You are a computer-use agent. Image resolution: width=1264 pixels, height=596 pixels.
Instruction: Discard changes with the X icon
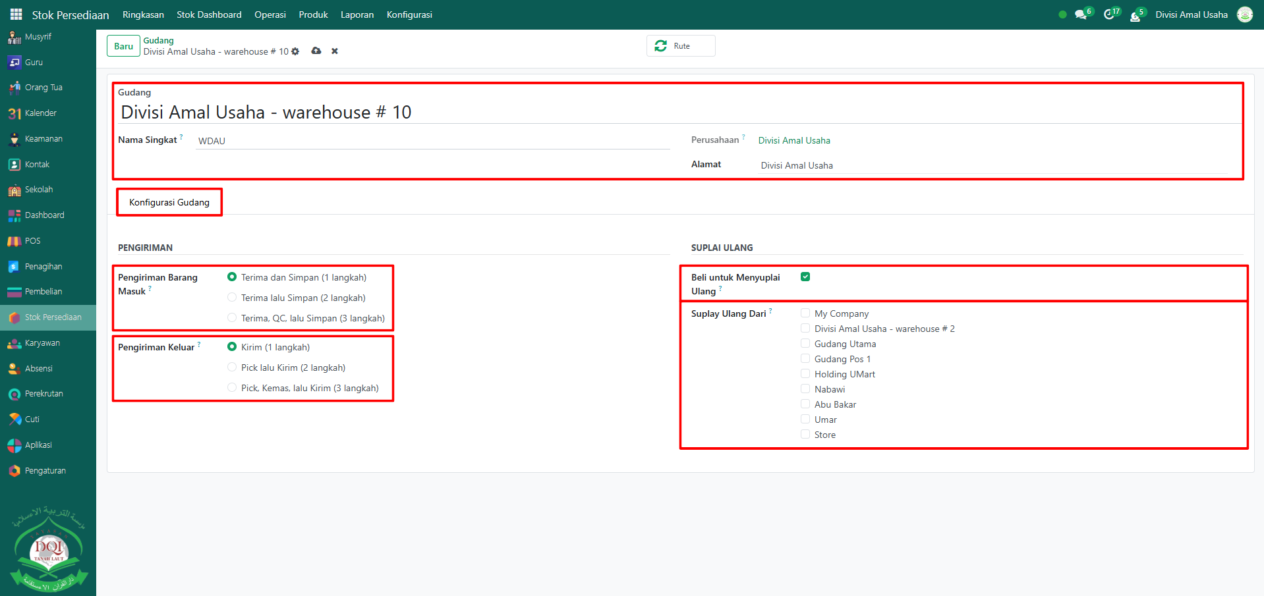pos(335,51)
